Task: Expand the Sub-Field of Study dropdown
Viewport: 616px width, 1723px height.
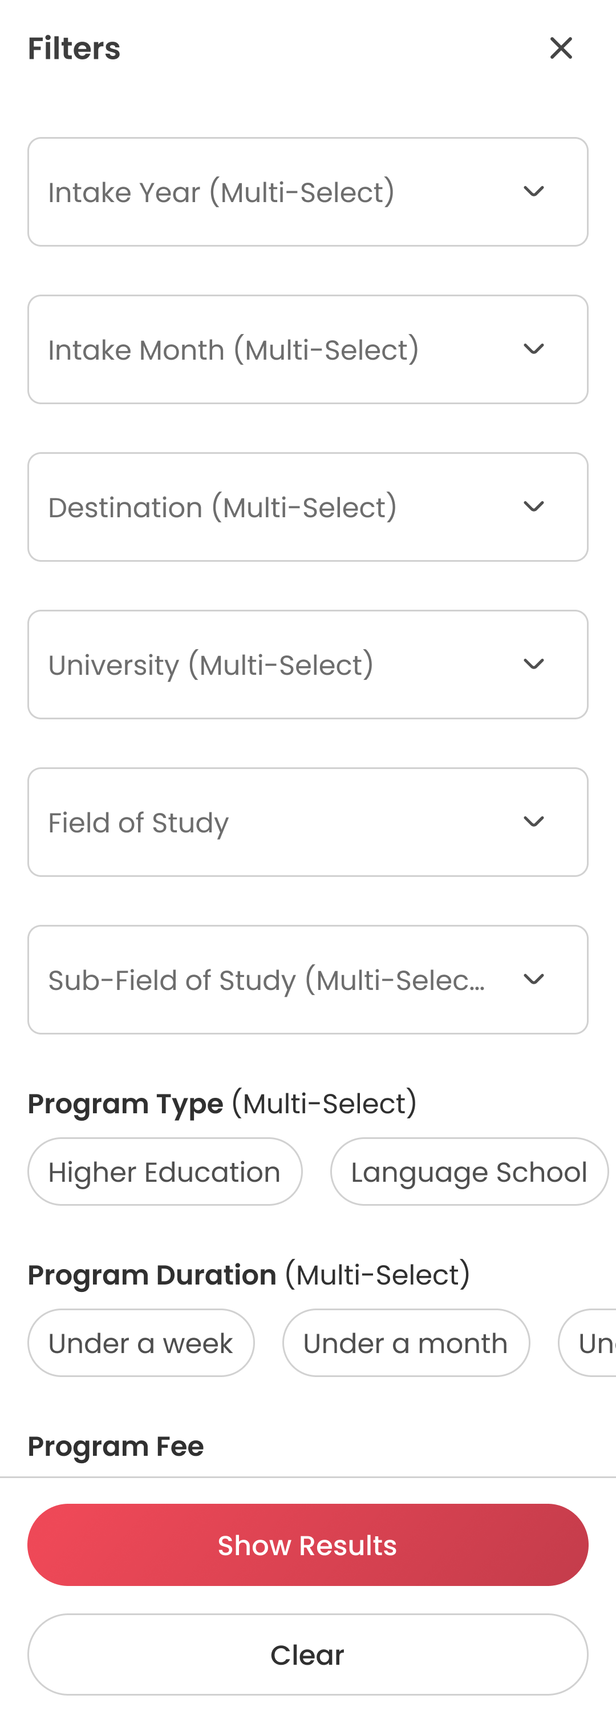Action: point(268,979)
